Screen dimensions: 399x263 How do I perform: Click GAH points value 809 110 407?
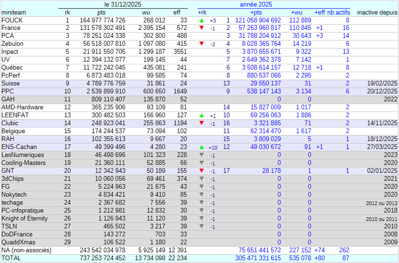[108, 99]
